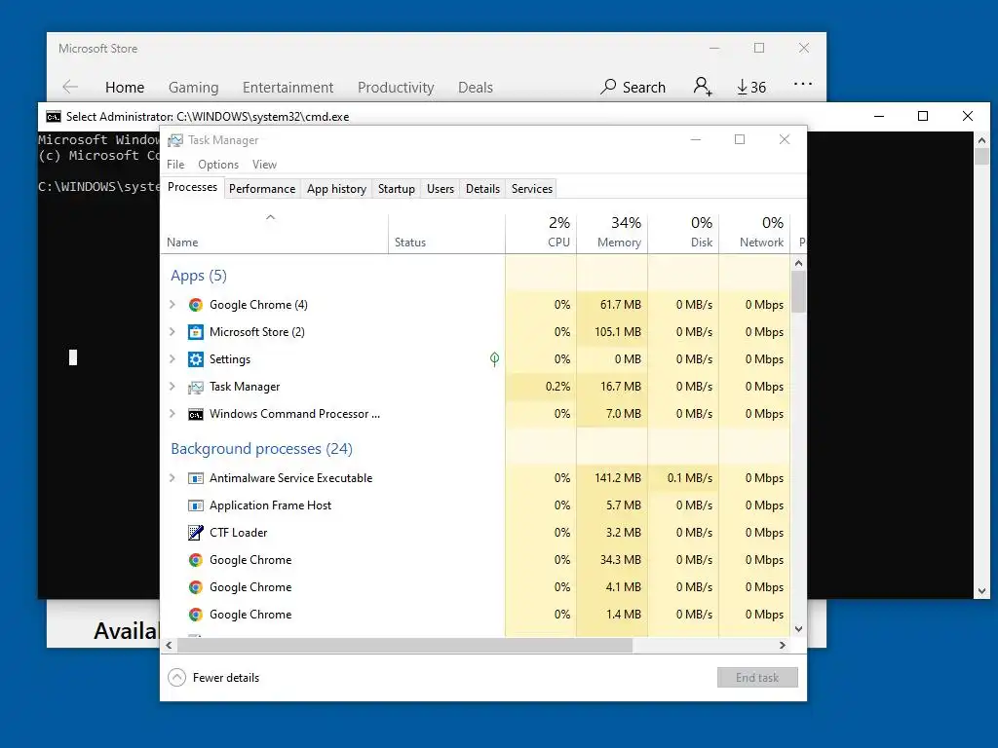Click the Microsoft Store (2) process icon
The image size is (998, 748).
[195, 332]
